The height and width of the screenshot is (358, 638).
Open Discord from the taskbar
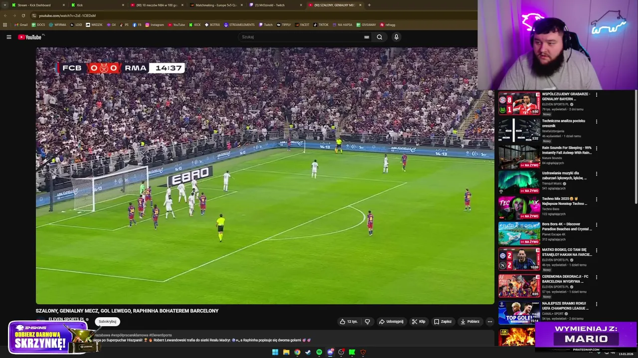point(330,352)
